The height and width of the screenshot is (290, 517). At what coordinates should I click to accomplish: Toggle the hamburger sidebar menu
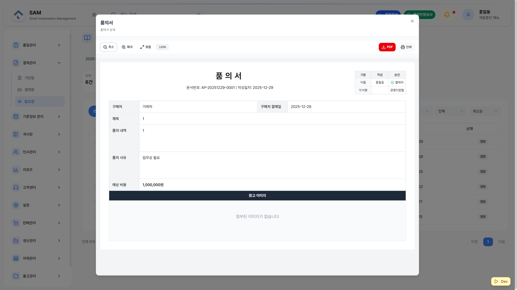(x=94, y=15)
